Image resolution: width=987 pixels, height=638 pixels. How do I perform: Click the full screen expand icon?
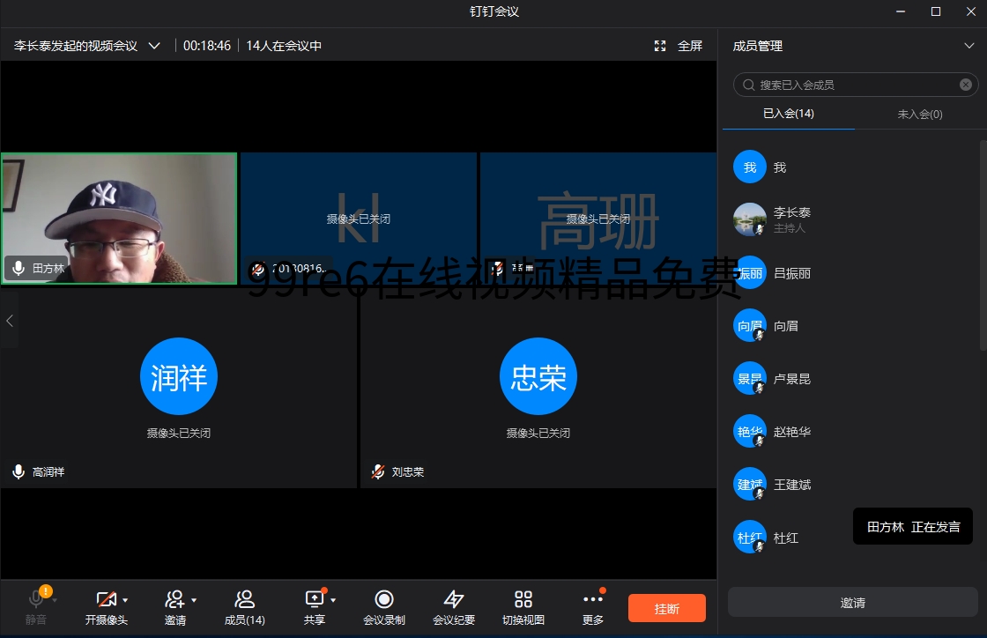pyautogui.click(x=660, y=46)
